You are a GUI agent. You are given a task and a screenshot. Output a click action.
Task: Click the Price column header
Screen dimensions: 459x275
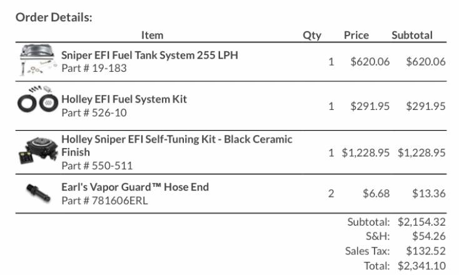356,35
